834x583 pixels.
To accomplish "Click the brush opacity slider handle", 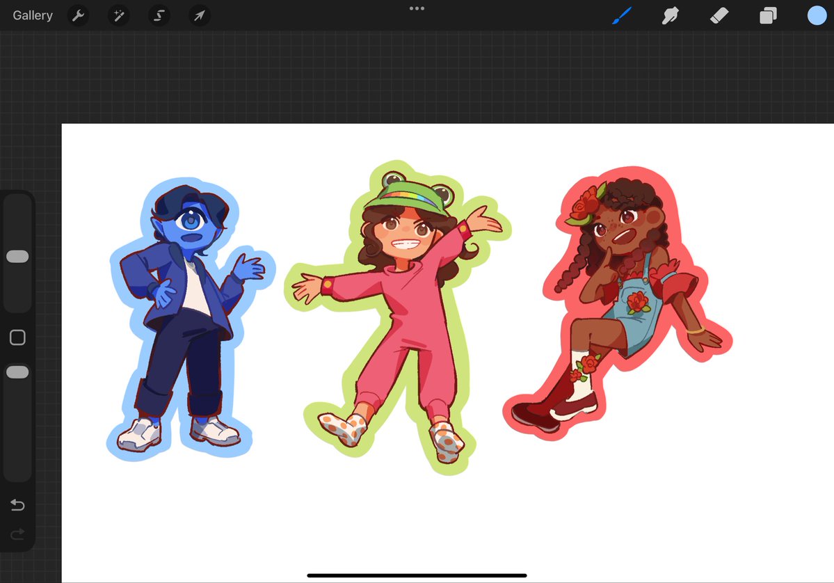I will 17,372.
